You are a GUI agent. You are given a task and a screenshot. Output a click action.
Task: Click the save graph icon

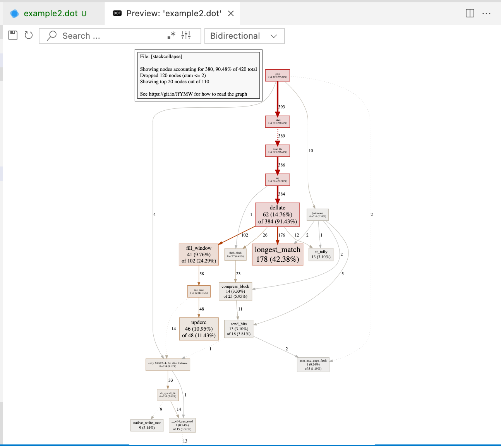click(13, 35)
